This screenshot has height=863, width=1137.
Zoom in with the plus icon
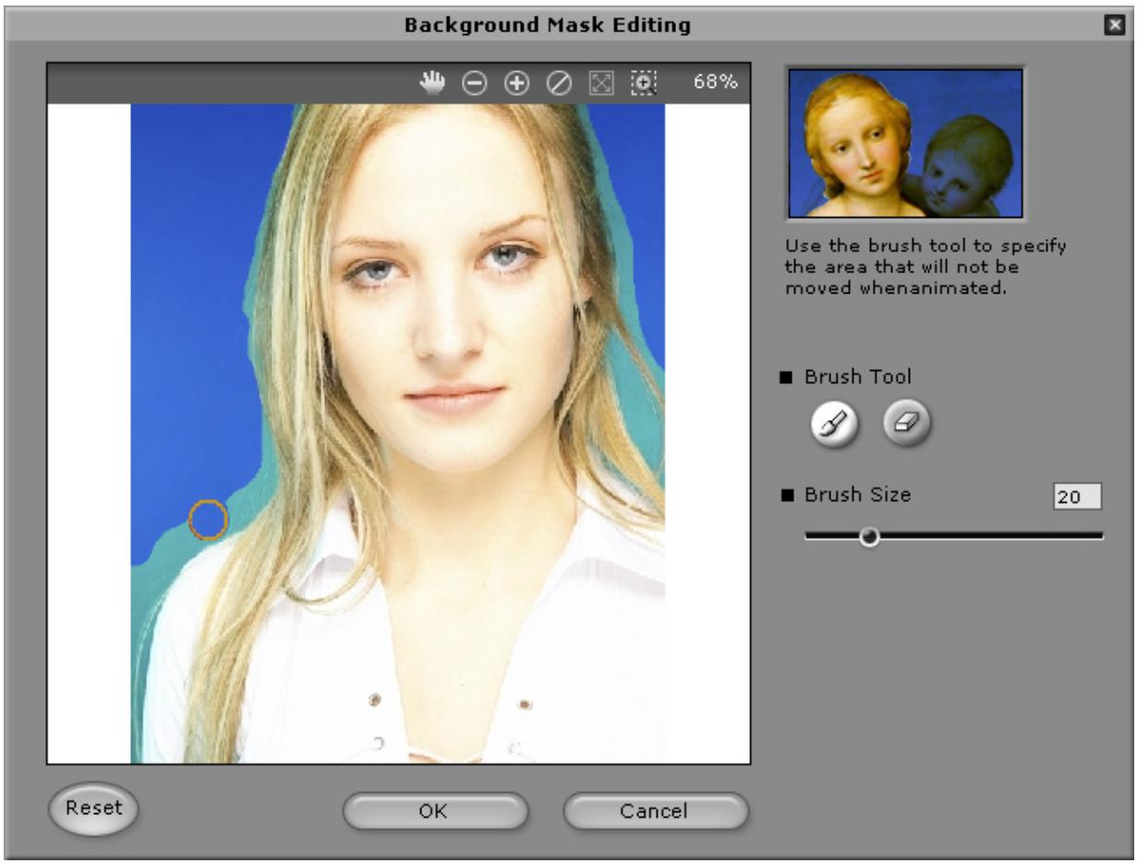(x=516, y=83)
